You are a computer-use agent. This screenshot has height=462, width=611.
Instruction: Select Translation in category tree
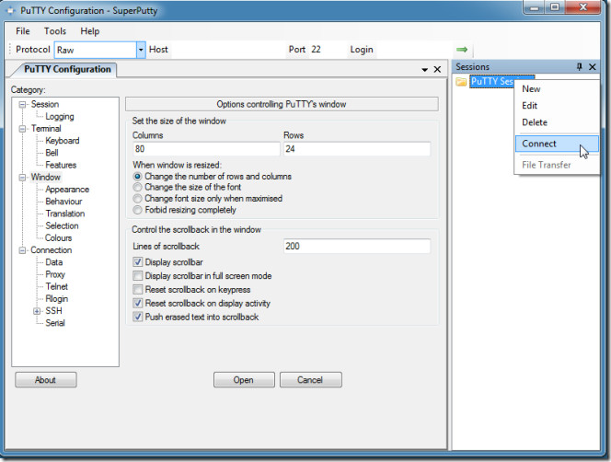(65, 214)
